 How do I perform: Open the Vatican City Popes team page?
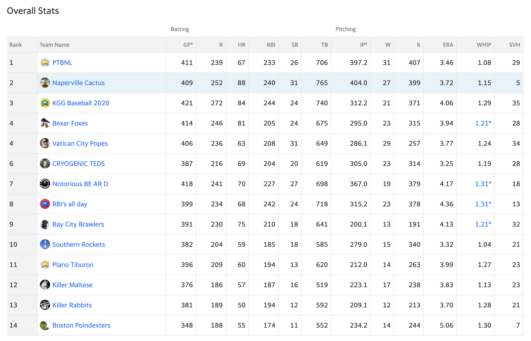[x=80, y=143]
